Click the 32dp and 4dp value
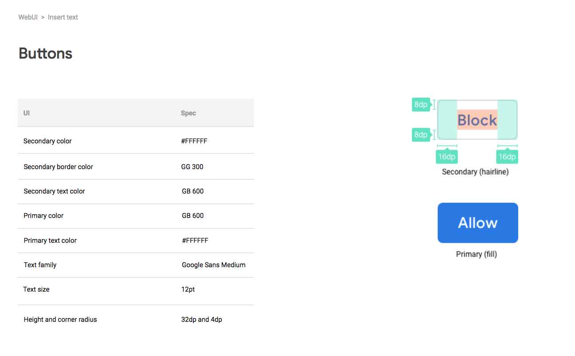The height and width of the screenshot is (356, 575). (201, 320)
